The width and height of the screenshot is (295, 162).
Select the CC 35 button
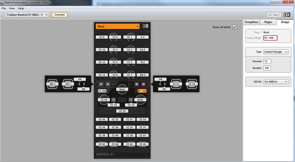click(x=129, y=127)
